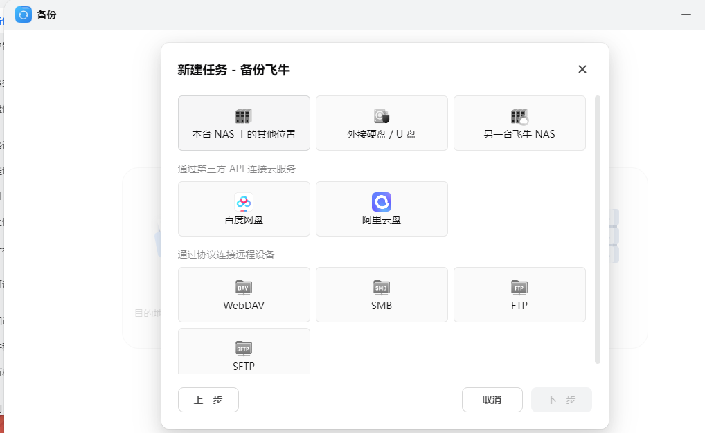Go back with the 上一步 button

[208, 400]
